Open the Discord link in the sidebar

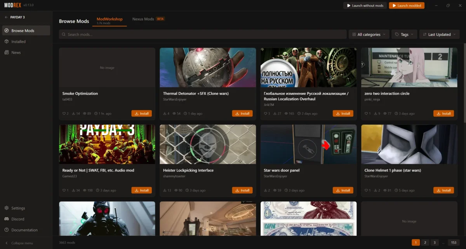[26, 219]
